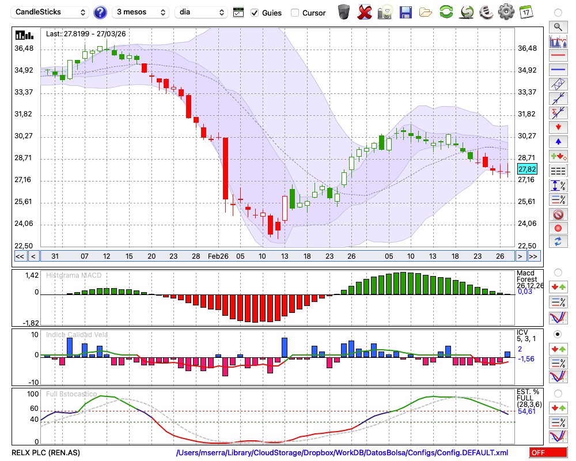Open the CandleSticks chart type dropdown

point(51,12)
